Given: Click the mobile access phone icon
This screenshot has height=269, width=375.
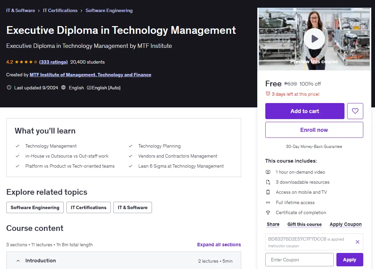Looking at the screenshot, I should coord(268,192).
